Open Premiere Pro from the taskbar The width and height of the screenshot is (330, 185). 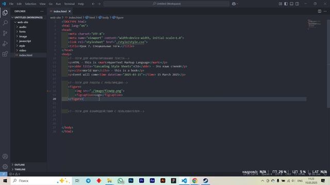tap(142, 180)
